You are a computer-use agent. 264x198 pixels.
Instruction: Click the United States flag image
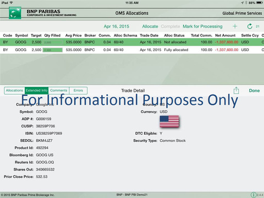(169, 122)
